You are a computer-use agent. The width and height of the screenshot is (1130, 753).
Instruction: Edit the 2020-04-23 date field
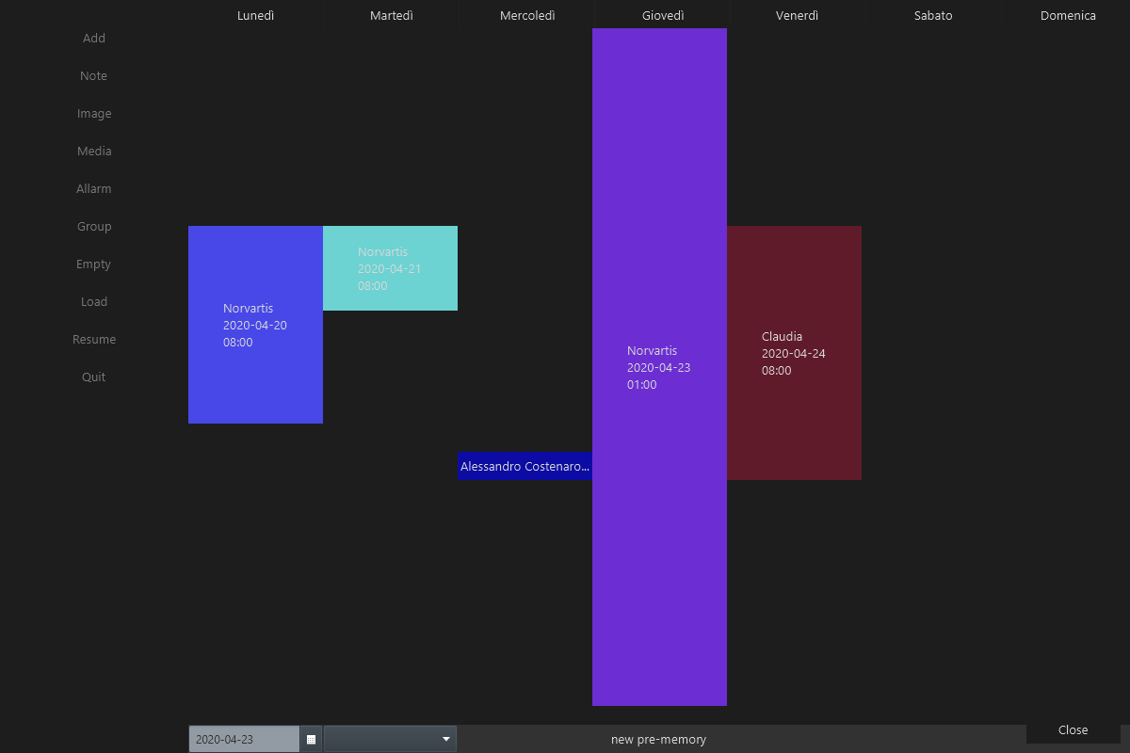[x=244, y=739]
